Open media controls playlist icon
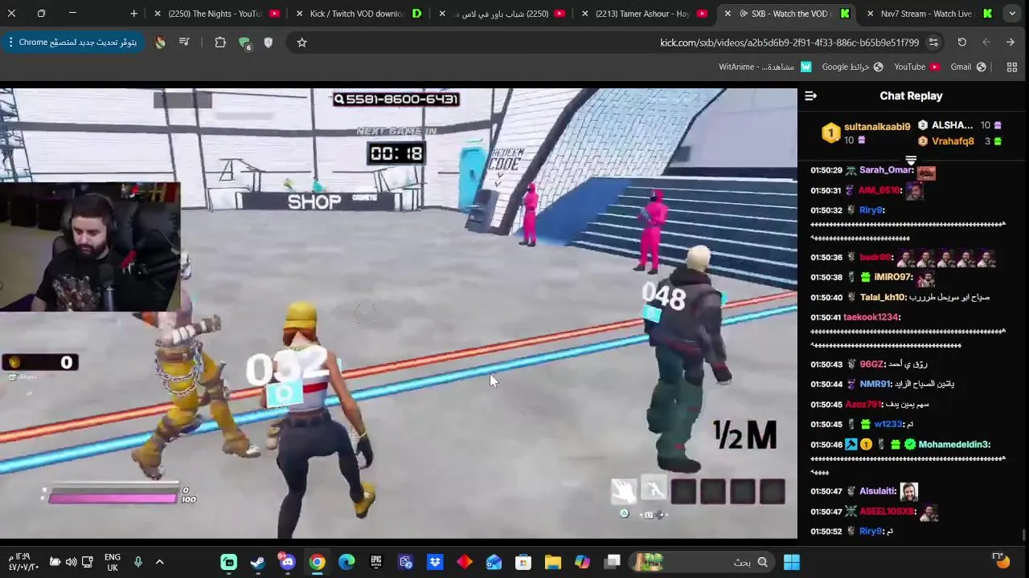Viewport: 1029px width, 578px height. pyautogui.click(x=184, y=43)
